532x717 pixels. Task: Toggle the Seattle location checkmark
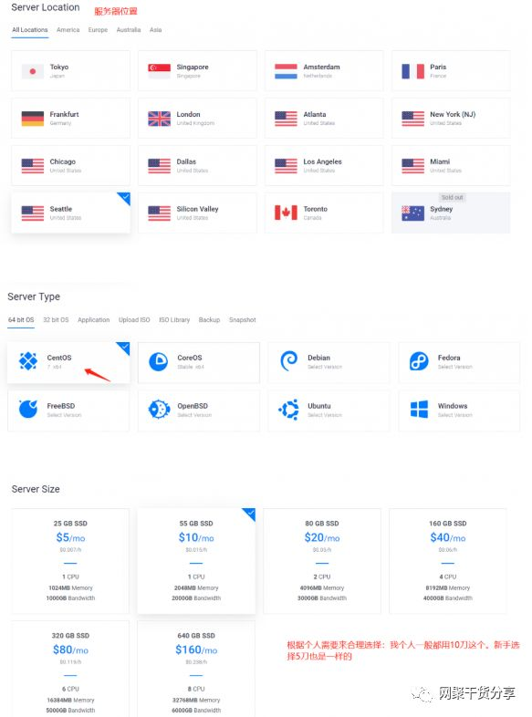pyautogui.click(x=124, y=198)
